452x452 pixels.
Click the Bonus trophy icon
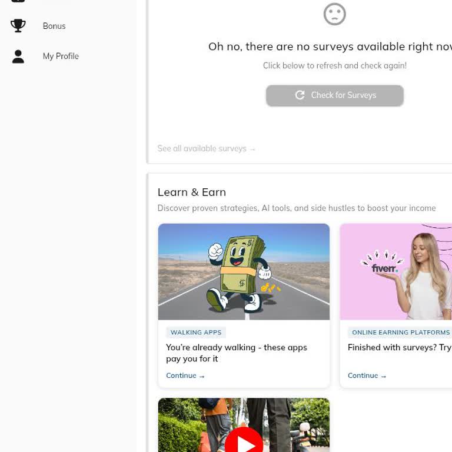(18, 26)
